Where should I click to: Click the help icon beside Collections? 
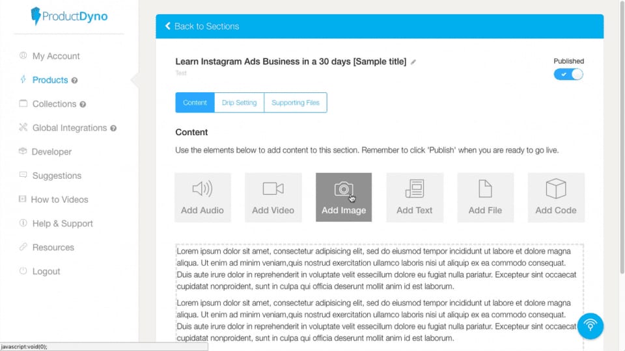[x=83, y=104]
